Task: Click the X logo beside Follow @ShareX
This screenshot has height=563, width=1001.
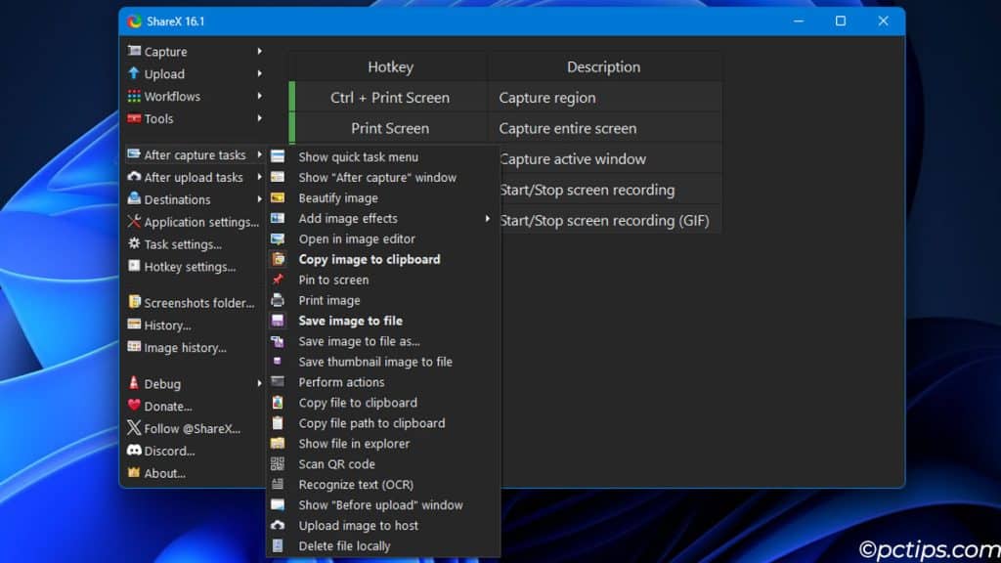Action: click(134, 428)
